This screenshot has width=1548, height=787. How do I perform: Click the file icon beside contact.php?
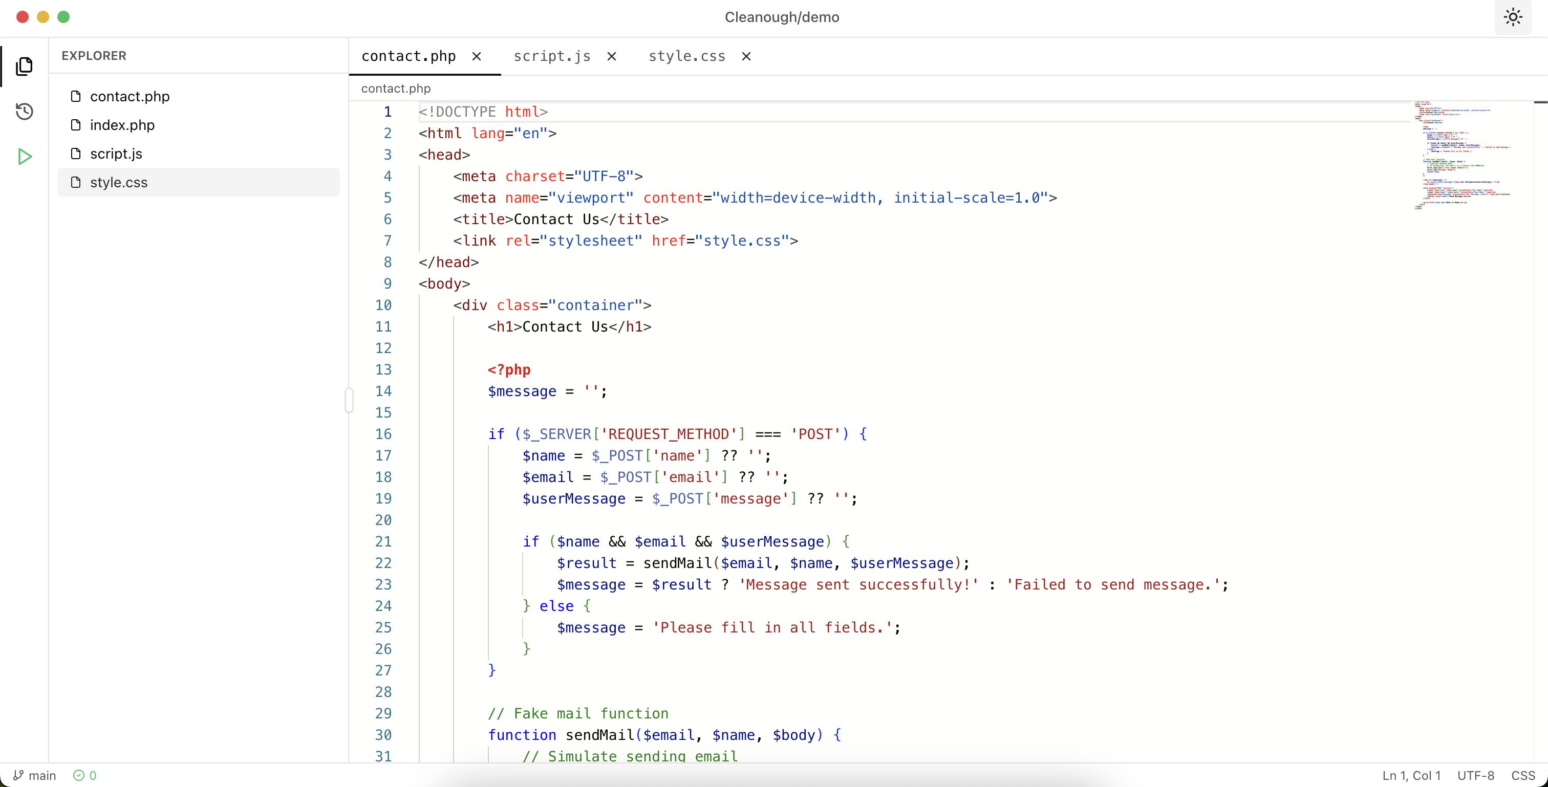(76, 96)
